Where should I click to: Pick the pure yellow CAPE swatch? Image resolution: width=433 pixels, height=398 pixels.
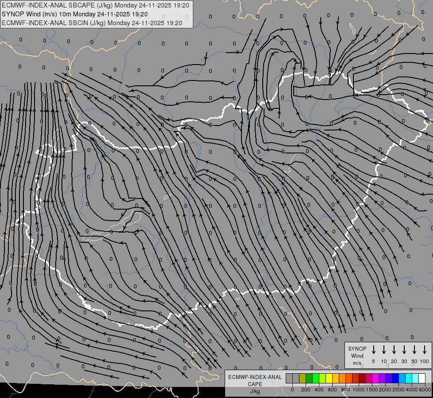click(x=329, y=378)
